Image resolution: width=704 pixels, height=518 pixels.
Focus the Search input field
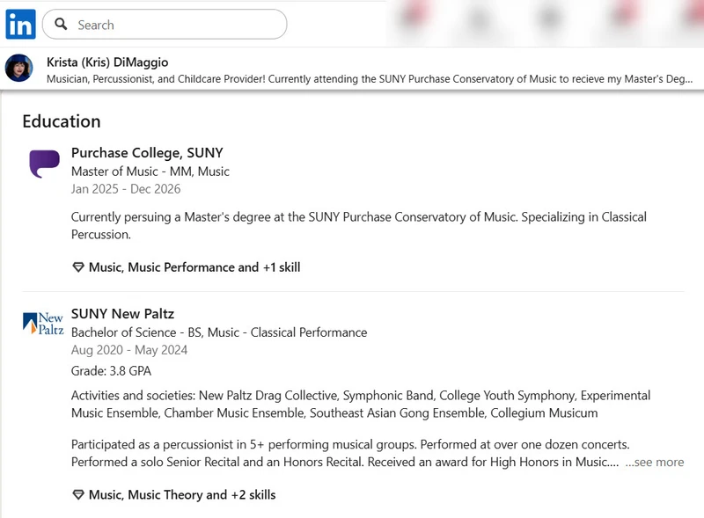point(165,25)
